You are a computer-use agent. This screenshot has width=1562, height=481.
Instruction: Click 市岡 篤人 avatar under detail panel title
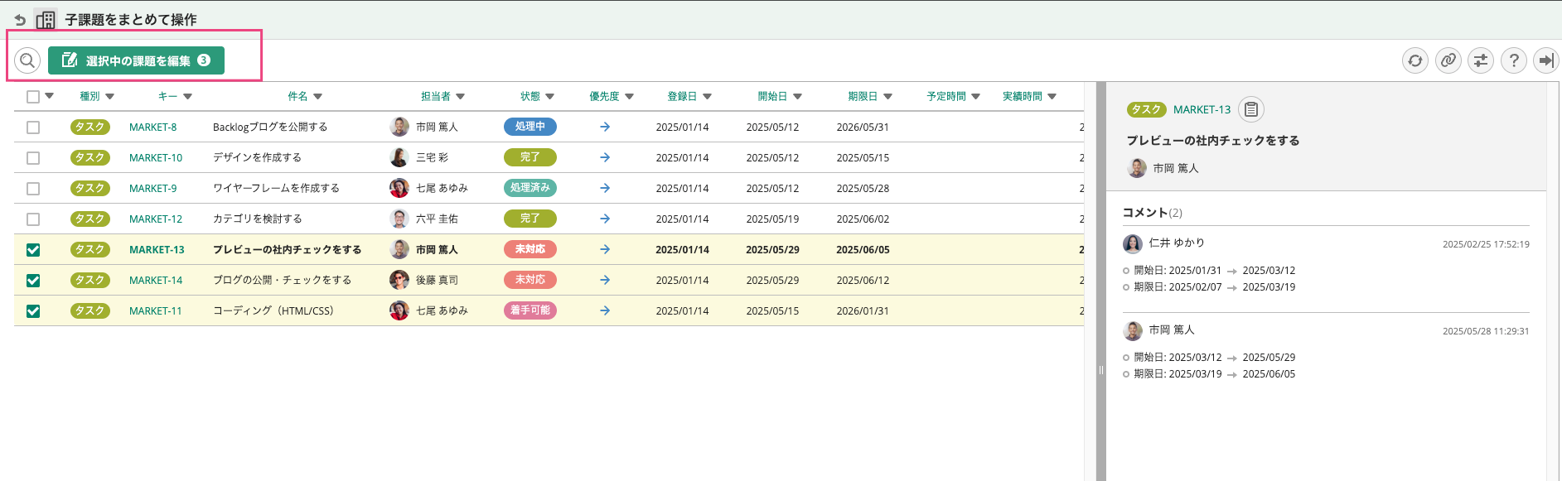pos(1137,168)
